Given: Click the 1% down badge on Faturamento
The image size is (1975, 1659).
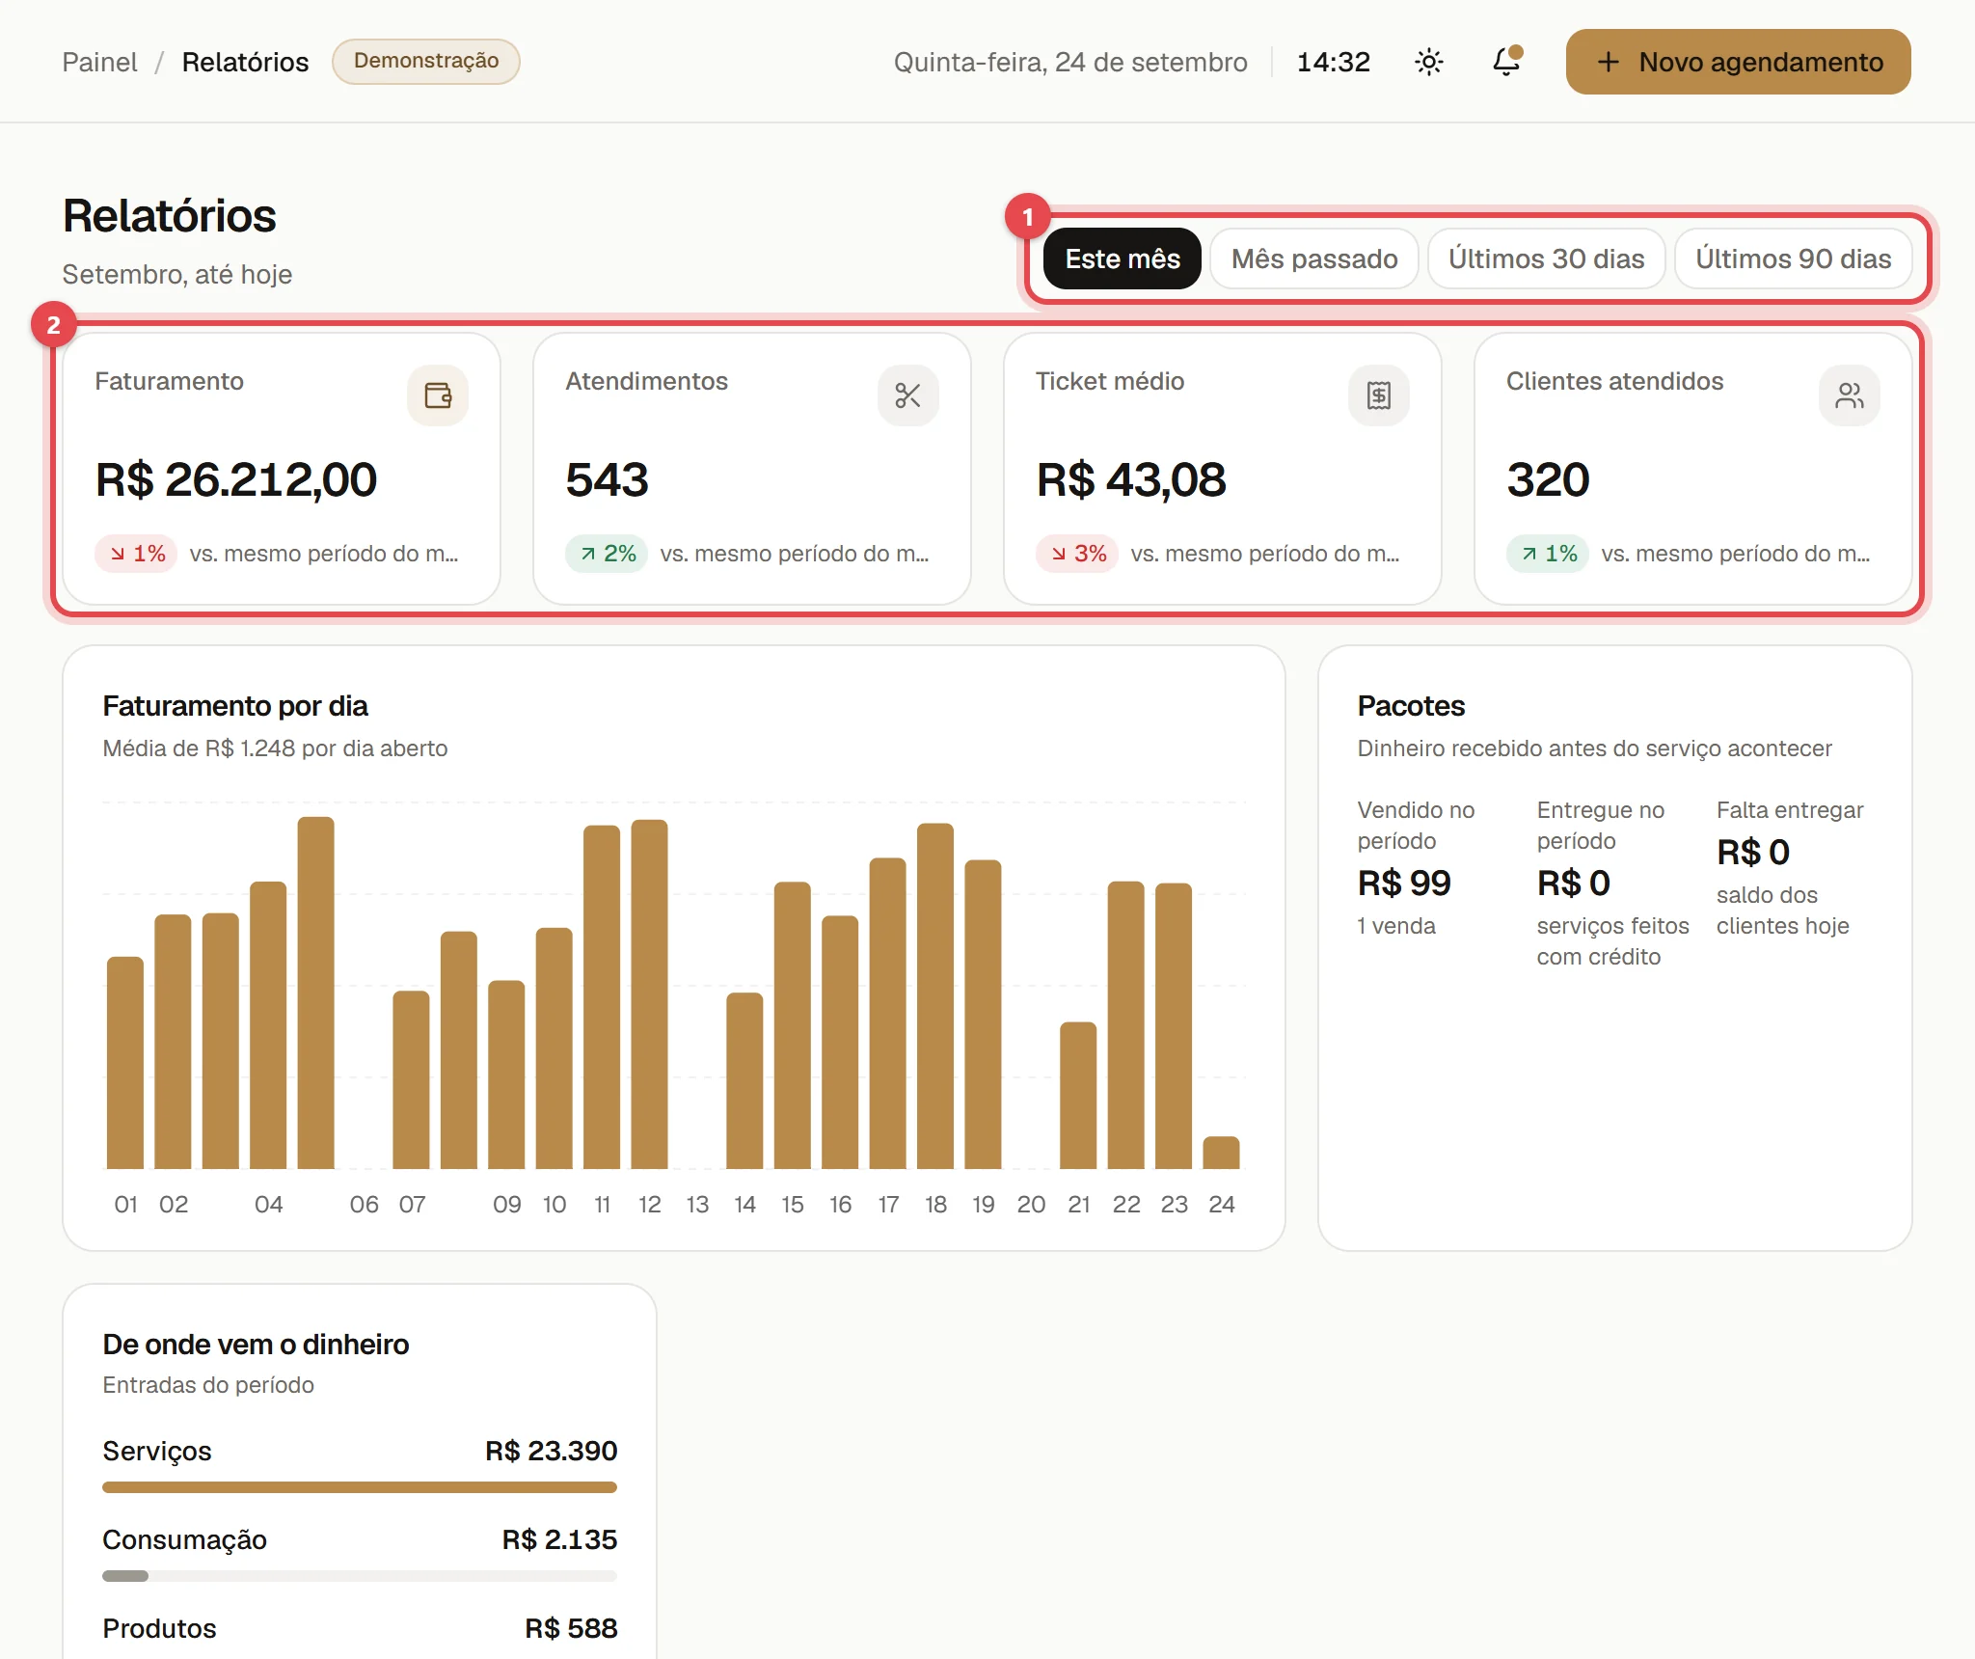Looking at the screenshot, I should (x=136, y=554).
